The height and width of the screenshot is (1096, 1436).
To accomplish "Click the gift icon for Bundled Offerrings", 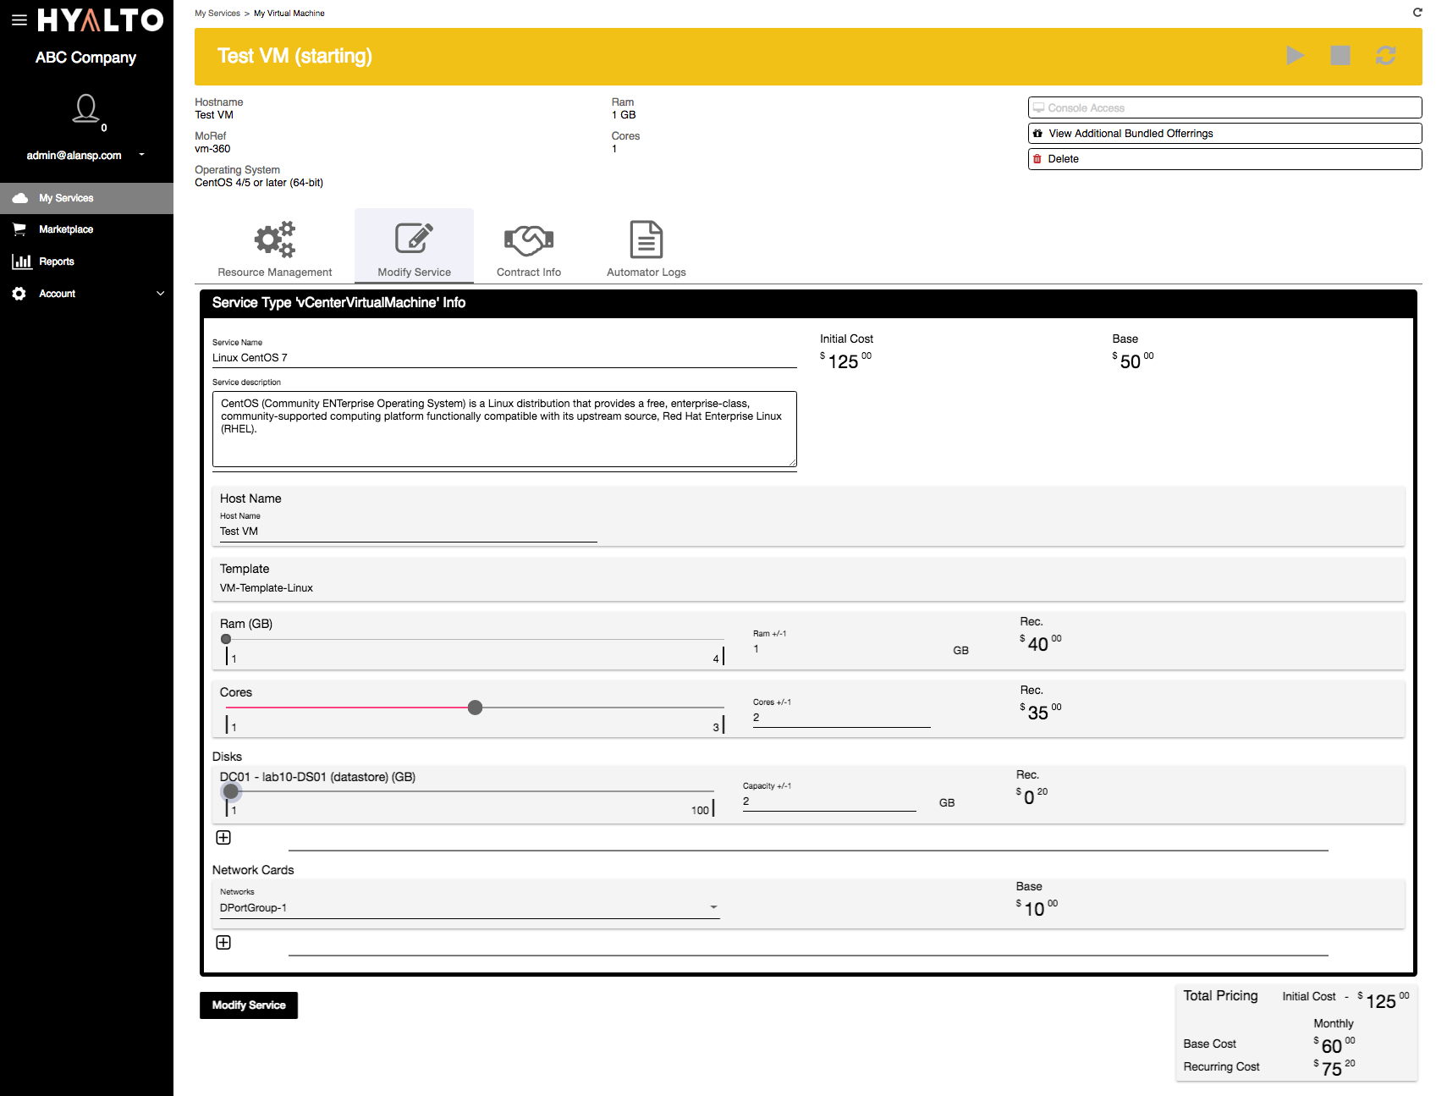I will (1037, 134).
